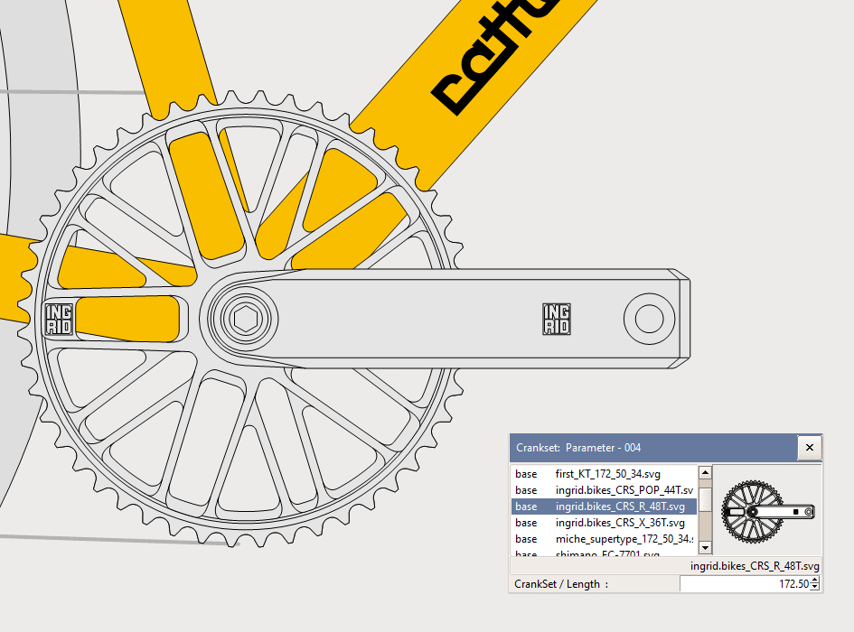This screenshot has height=632, width=854.
Task: Click the pedal hole on the crank arm
Action: 649,319
